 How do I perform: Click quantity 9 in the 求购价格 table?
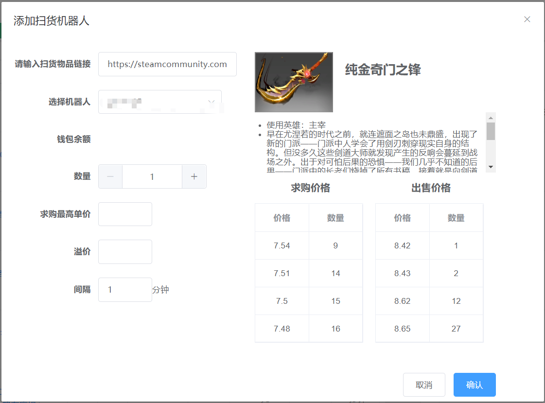click(335, 245)
